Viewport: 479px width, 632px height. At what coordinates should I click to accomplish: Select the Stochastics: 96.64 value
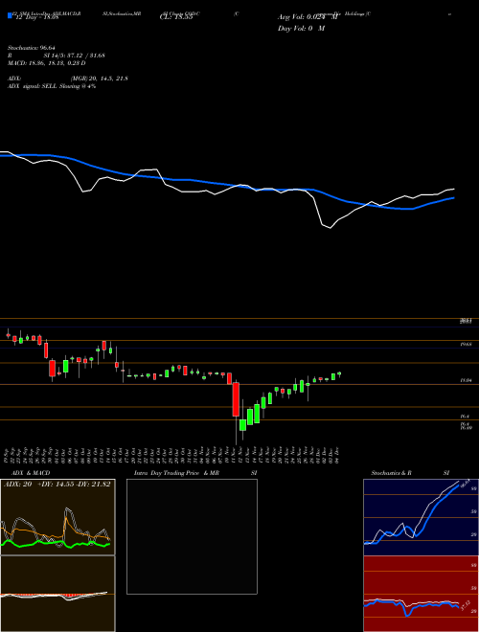(x=30, y=48)
